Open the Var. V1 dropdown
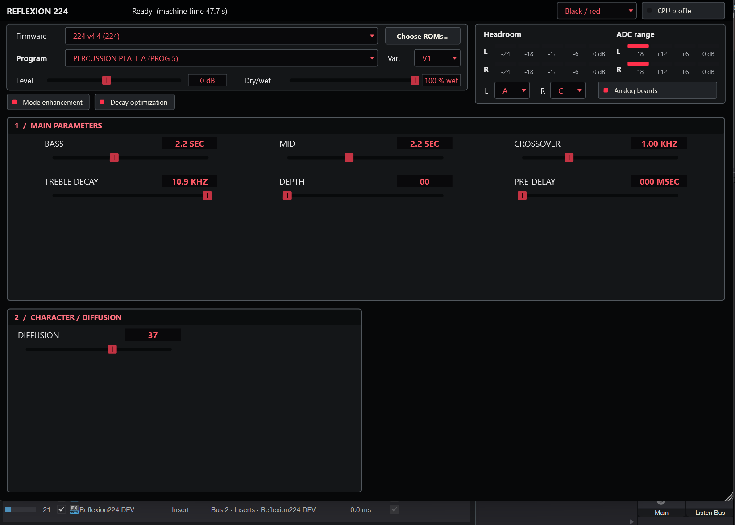 pos(437,58)
